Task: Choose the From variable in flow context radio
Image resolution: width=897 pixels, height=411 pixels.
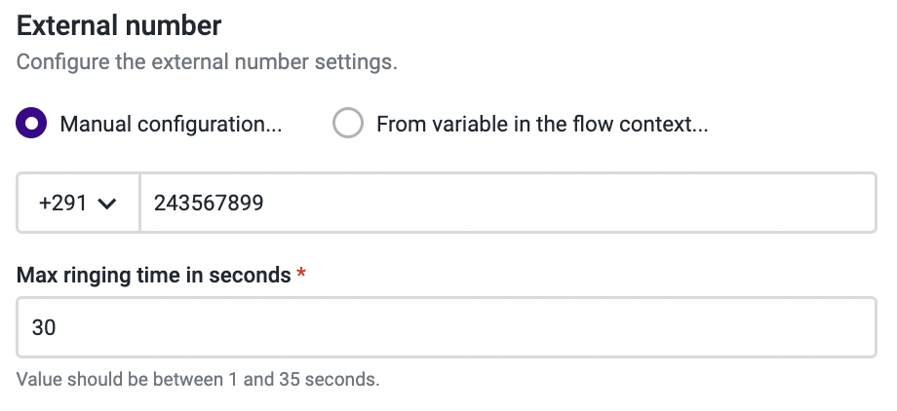Action: point(348,125)
